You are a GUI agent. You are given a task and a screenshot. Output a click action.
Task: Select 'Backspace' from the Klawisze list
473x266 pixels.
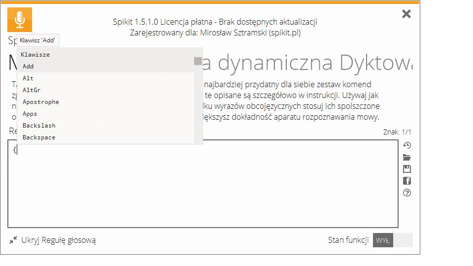(106, 137)
